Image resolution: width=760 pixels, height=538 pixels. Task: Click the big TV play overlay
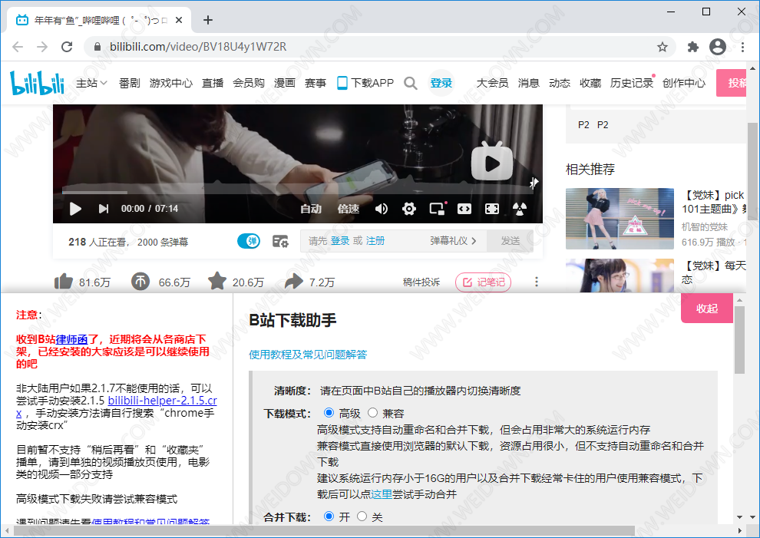point(492,161)
